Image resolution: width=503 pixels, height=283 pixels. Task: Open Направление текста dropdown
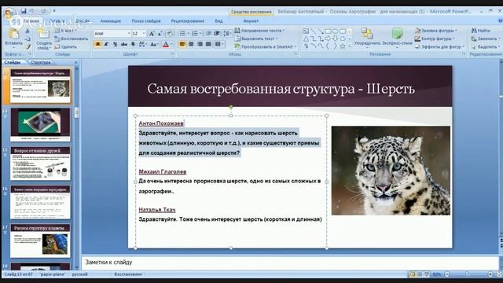point(260,31)
